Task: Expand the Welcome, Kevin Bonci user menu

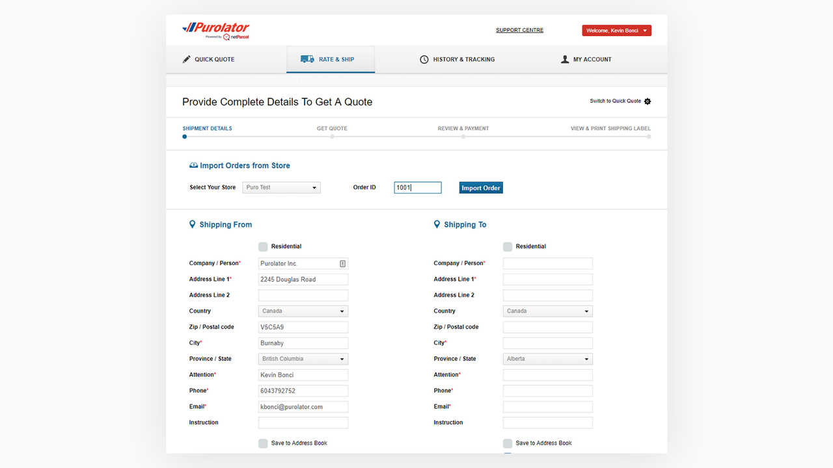Action: [x=616, y=31]
